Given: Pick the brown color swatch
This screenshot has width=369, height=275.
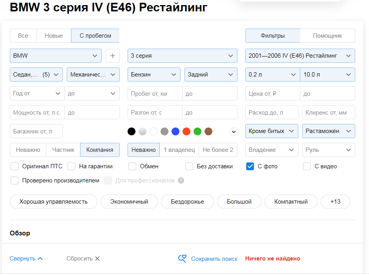Looking at the screenshot, I should pyautogui.click(x=208, y=131).
